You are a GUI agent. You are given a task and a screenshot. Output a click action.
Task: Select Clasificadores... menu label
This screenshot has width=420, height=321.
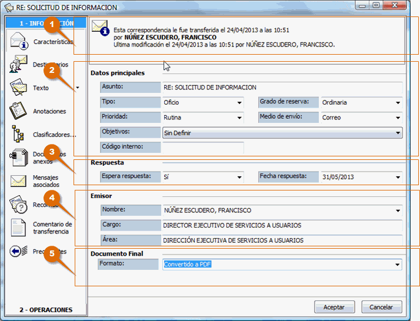tap(55, 135)
